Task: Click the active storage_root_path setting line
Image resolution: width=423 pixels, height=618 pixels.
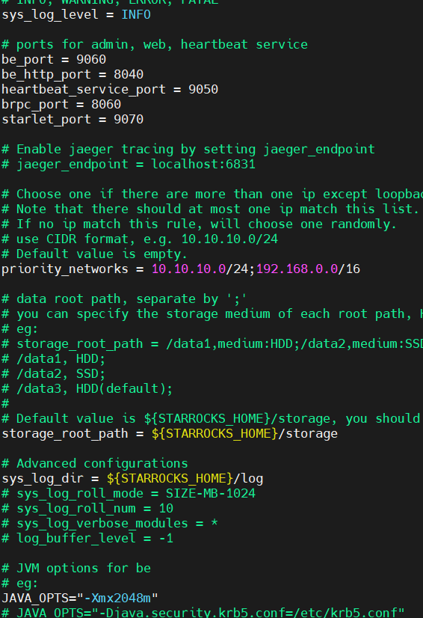Action: point(170,434)
